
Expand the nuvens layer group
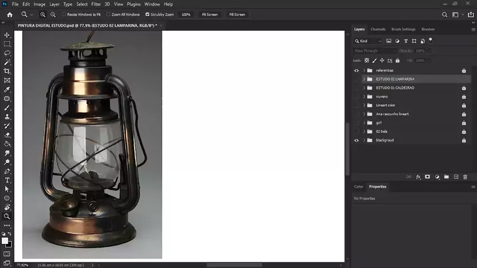click(364, 97)
